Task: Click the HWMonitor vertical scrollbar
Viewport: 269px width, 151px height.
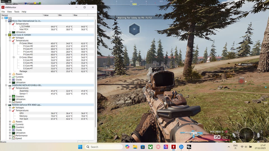Action: coord(95,73)
